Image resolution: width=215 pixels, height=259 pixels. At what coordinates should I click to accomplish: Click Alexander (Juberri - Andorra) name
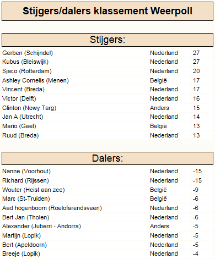tap(41, 226)
